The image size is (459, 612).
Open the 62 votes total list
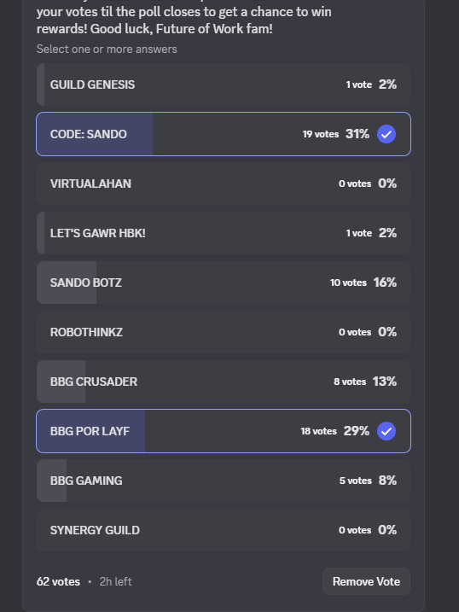[x=58, y=581]
